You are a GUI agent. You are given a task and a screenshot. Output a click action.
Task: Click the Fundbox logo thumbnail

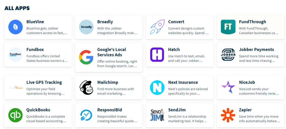tap(16, 54)
